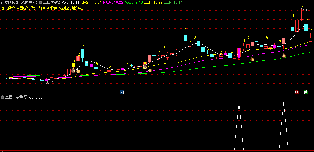Click the hand pointer beside the first money bag
Image resolution: width=314 pixels, height=152 pixels.
[x=78, y=71]
